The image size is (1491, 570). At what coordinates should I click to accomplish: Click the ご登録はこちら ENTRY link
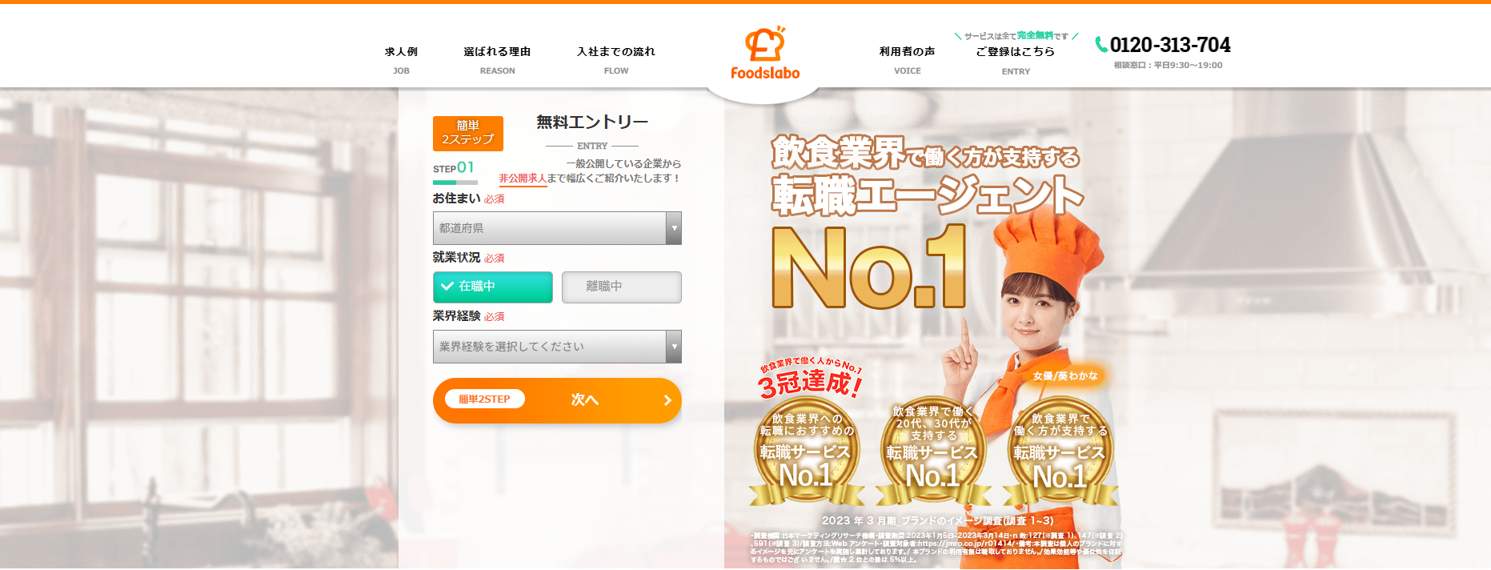[1016, 60]
